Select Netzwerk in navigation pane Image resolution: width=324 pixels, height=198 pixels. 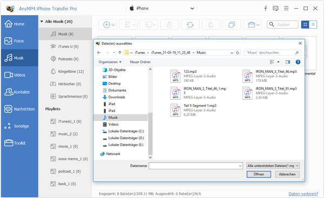[x=110, y=154]
